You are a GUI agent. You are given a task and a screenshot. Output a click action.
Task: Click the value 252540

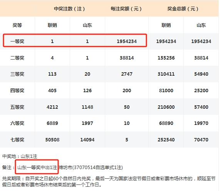[166, 140]
